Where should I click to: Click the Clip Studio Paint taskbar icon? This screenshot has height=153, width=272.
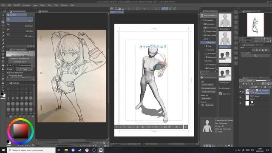click(101, 150)
